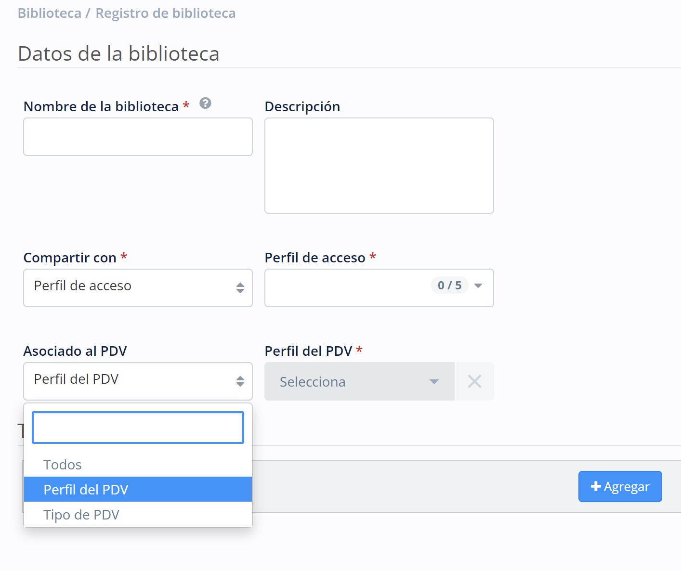Click the caret arrow in Selecciona field
This screenshot has height=571, width=681.
(434, 382)
